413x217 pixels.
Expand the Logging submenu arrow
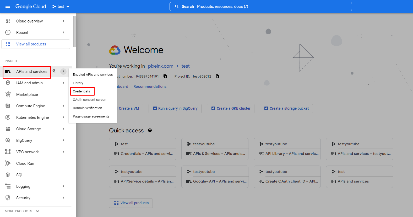(63, 186)
